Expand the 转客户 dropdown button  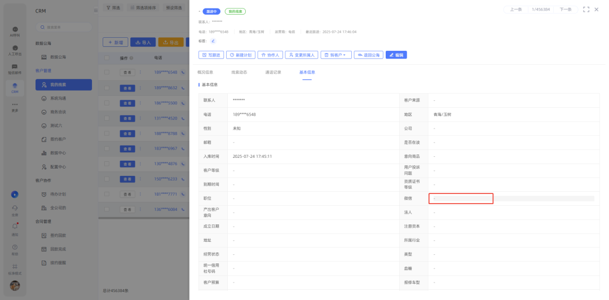tap(336, 55)
